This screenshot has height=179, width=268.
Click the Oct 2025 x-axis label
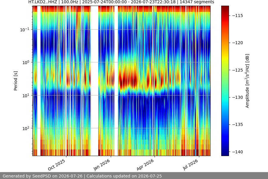(57, 165)
